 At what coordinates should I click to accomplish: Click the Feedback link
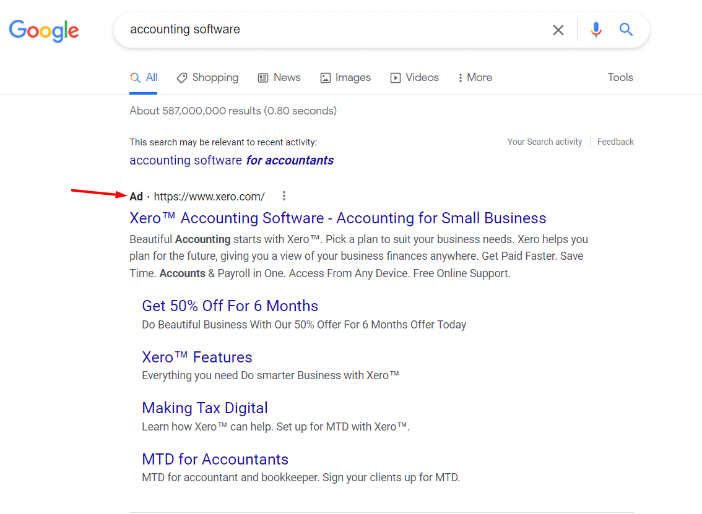click(x=615, y=142)
